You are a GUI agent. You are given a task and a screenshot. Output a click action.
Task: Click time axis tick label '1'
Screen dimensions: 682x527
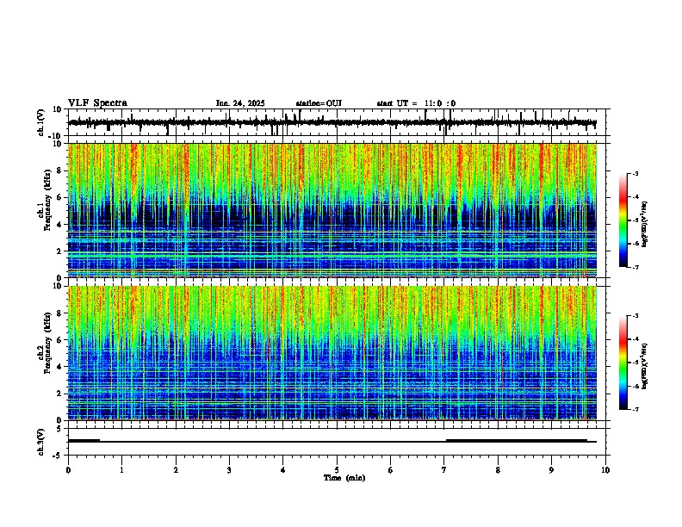[122, 470]
